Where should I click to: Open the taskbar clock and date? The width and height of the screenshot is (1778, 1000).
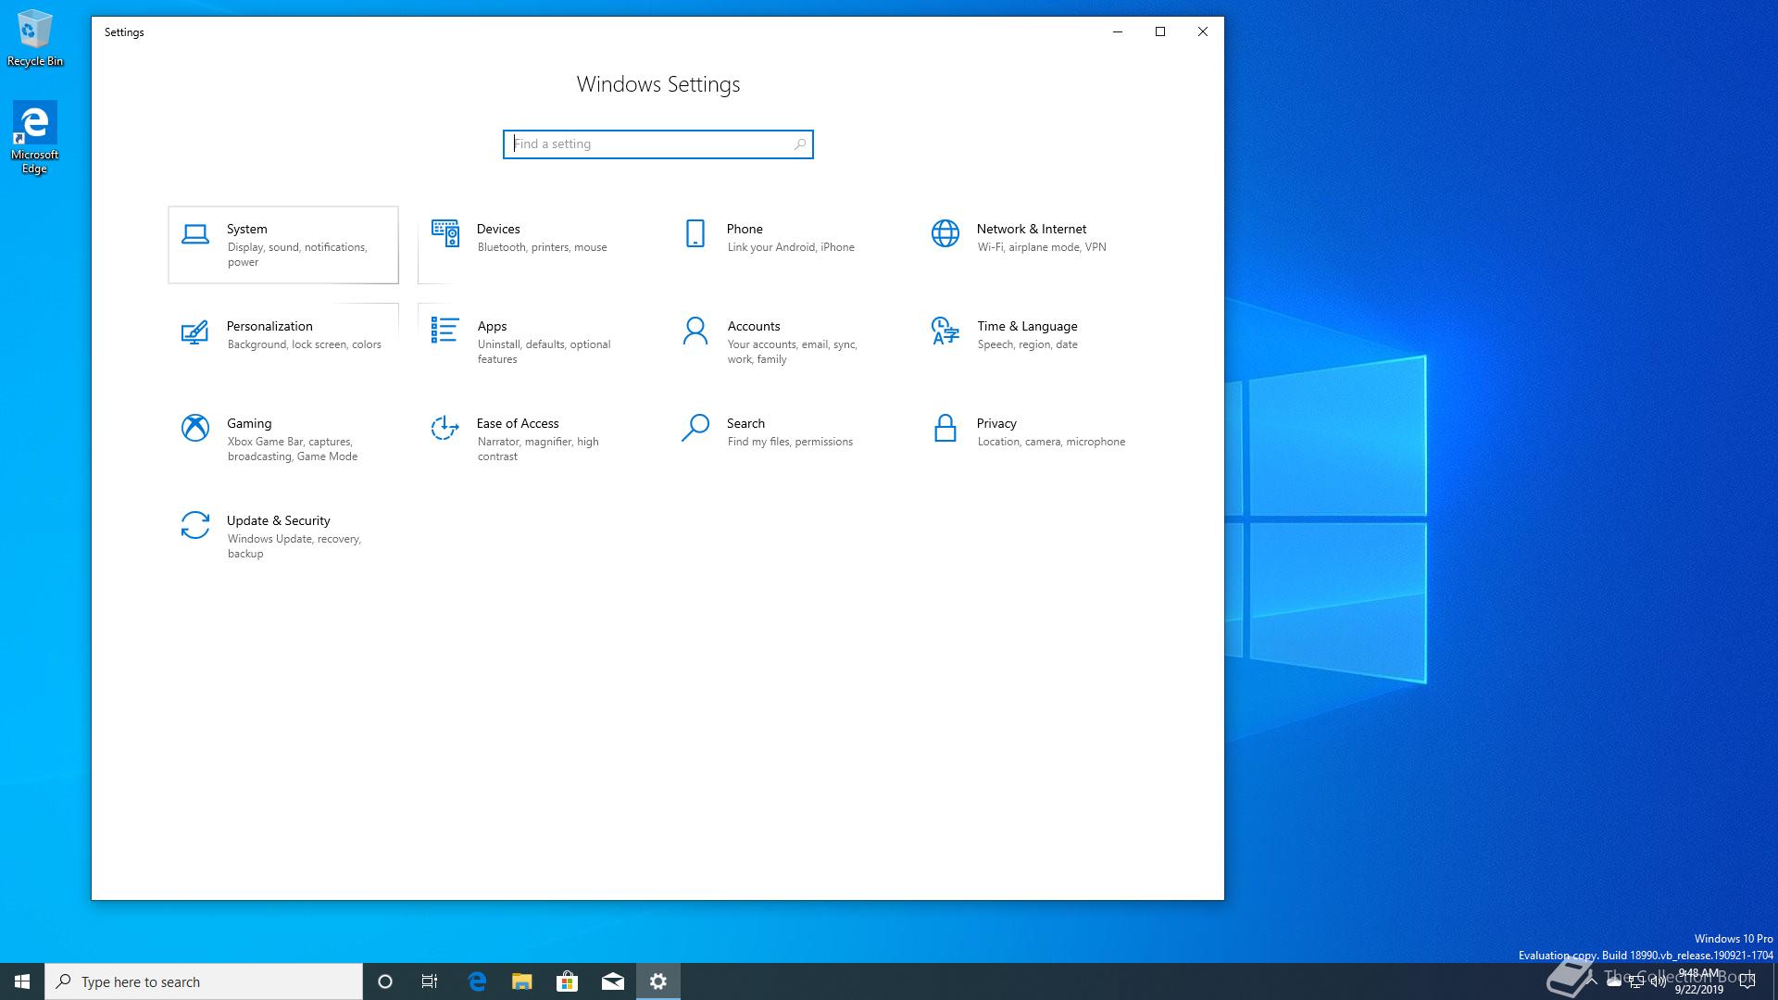pos(1698,981)
